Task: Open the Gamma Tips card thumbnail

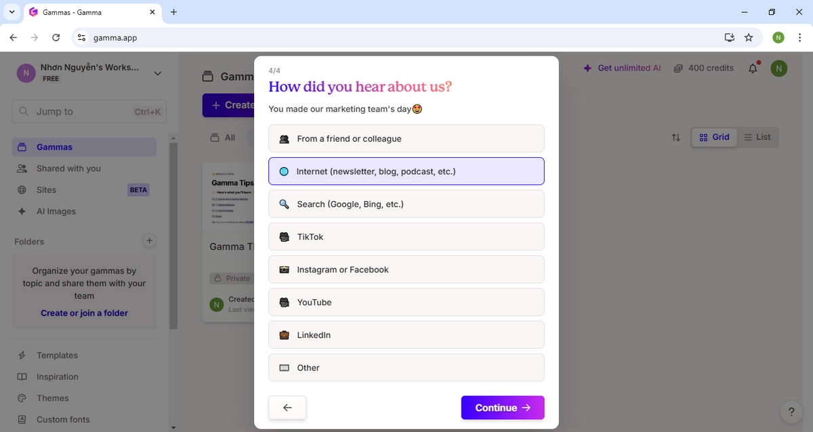Action: pos(228,197)
